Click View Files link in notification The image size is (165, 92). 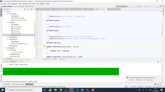point(131,80)
